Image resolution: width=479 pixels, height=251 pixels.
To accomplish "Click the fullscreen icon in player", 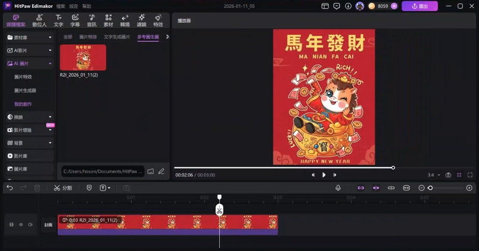I will (x=470, y=175).
